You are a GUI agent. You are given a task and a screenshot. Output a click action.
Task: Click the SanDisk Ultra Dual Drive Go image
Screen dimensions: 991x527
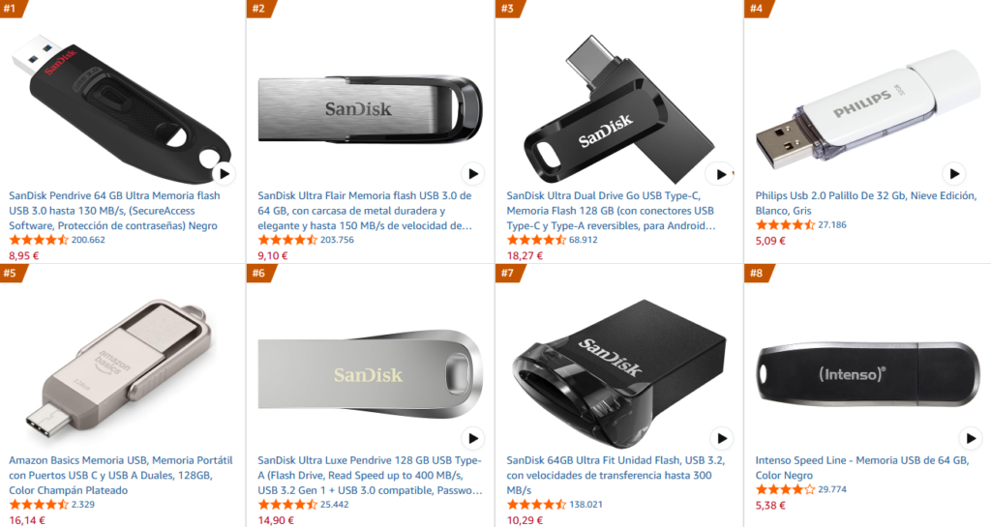pos(619,108)
